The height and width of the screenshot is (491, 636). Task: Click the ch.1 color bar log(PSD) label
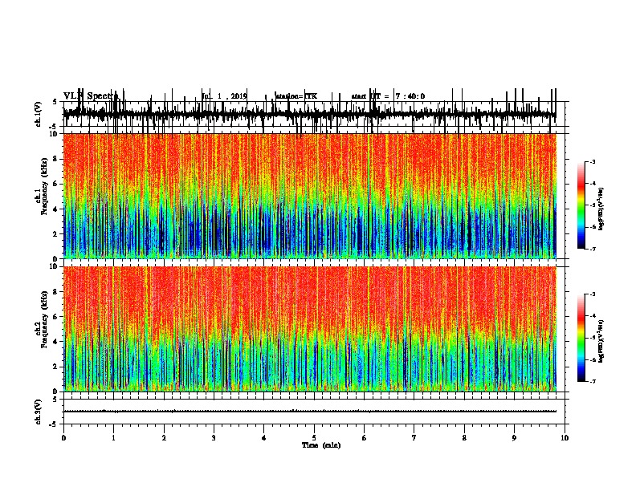pyautogui.click(x=601, y=209)
